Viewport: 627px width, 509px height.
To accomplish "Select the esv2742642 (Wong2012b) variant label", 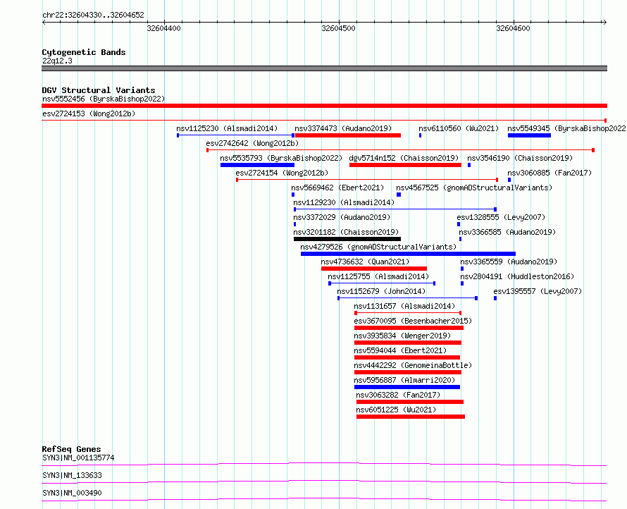I will point(252,143).
